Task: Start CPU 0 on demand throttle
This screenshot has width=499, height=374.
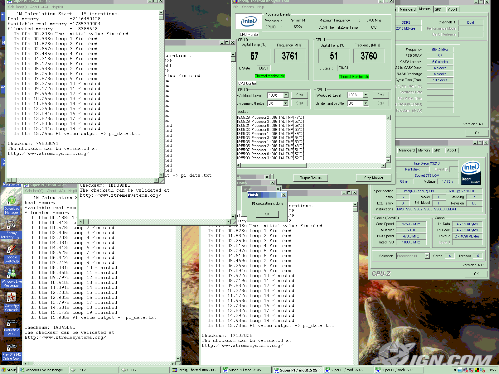Action: (300, 103)
